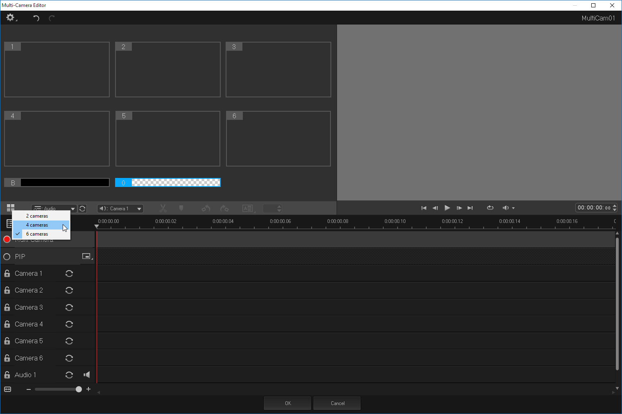Open the volume dropdown arrow
Screen dimensions: 622x414
[513, 208]
